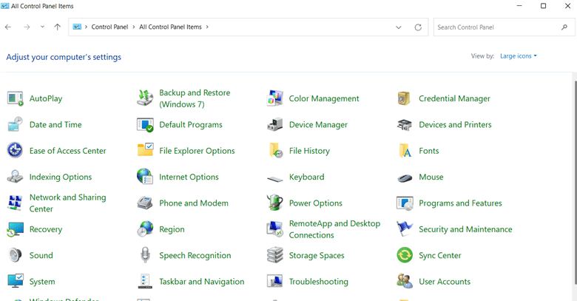Click the Power Options icon
The image size is (577, 301).
coord(275,203)
